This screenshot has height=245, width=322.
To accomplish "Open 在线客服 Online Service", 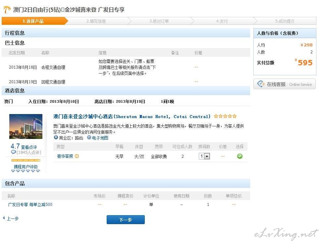I will 285,84.
